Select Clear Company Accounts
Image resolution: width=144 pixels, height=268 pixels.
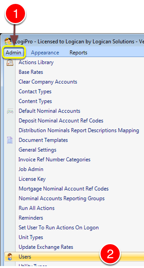pos(48,82)
